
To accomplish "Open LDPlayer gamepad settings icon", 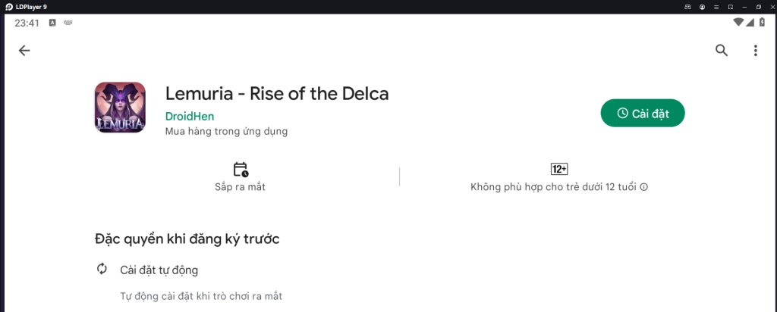I will coord(687,7).
